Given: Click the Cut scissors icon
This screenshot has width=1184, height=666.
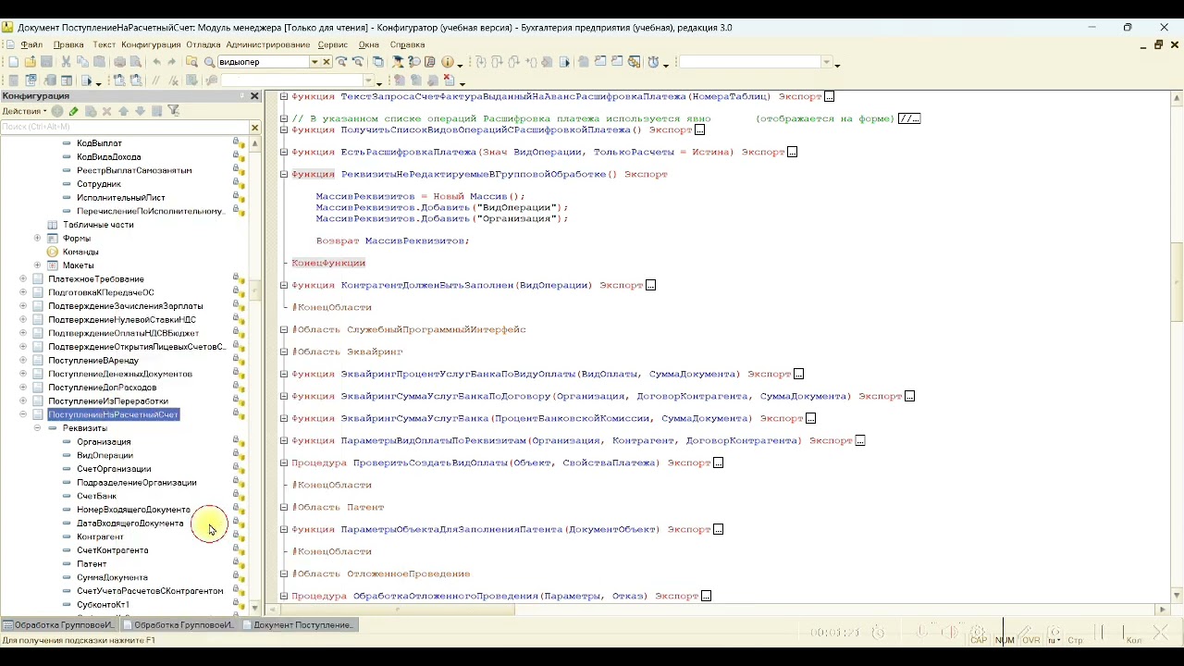Looking at the screenshot, I should click(x=66, y=62).
